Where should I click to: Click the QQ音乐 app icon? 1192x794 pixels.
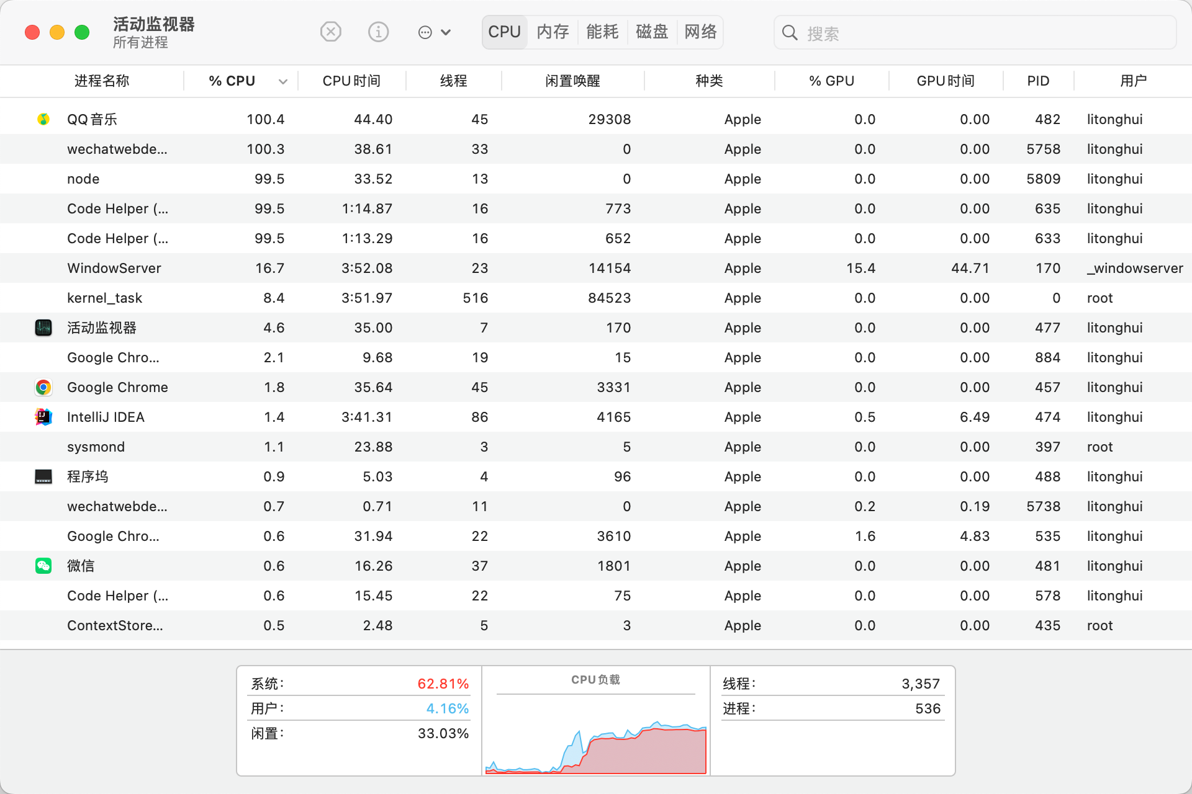click(x=43, y=119)
